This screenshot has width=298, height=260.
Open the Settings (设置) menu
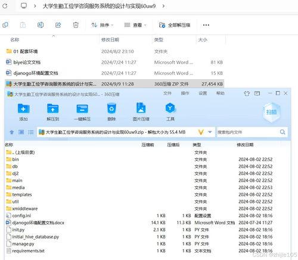pyautogui.click(x=203, y=93)
